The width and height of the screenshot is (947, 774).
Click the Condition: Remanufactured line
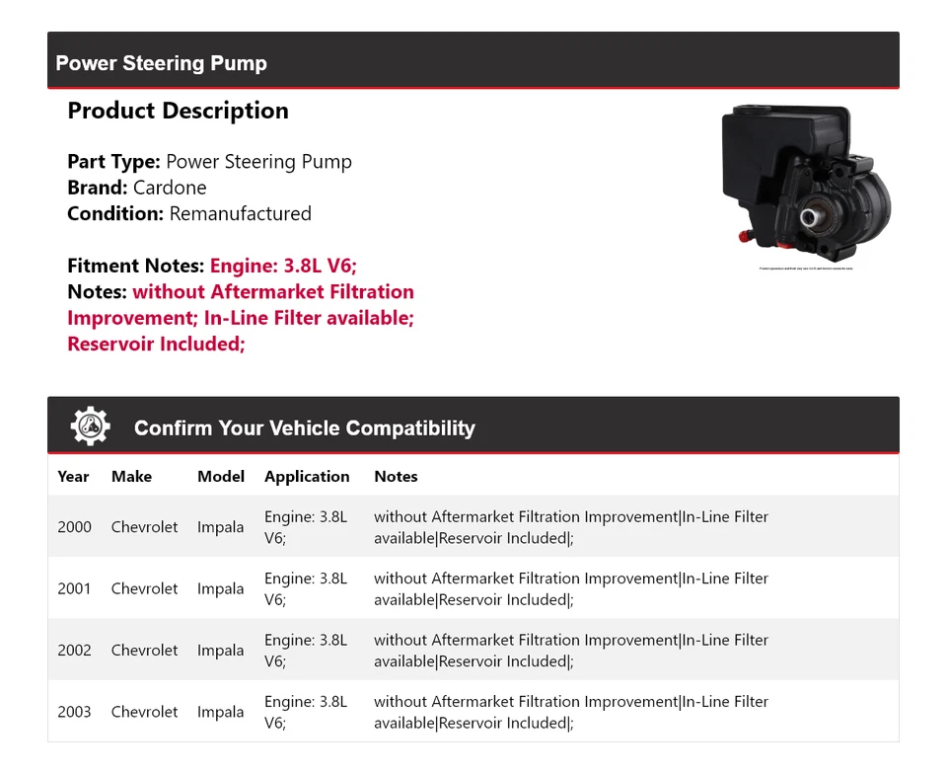tap(189, 213)
